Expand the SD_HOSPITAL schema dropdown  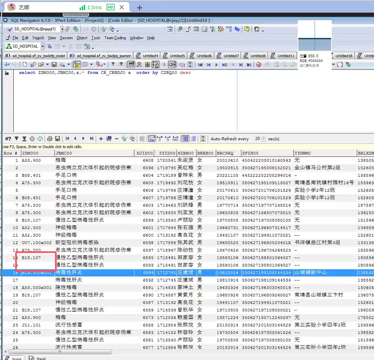click(x=42, y=46)
